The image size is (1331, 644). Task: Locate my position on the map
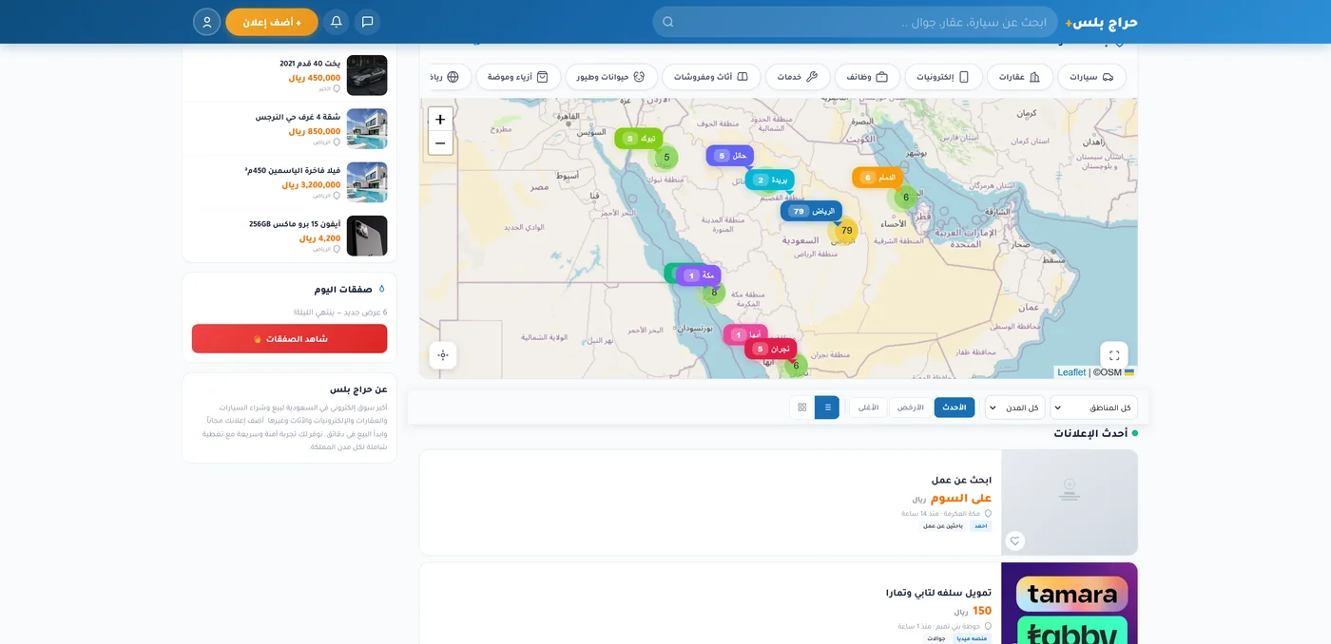click(443, 355)
